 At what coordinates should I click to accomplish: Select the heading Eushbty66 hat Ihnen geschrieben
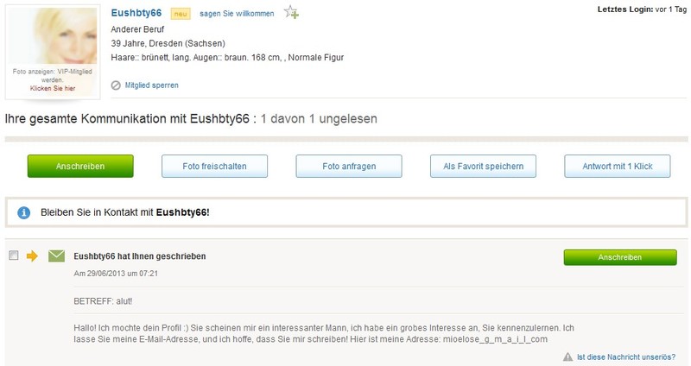140,256
